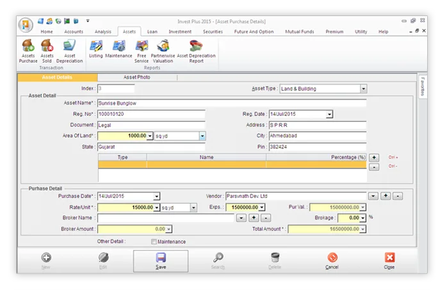Open the Total Amount dropdown
The width and height of the screenshot is (440, 290).
point(363,229)
